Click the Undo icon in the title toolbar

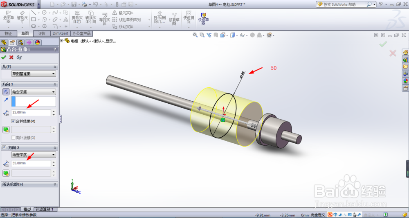(x=95, y=4)
